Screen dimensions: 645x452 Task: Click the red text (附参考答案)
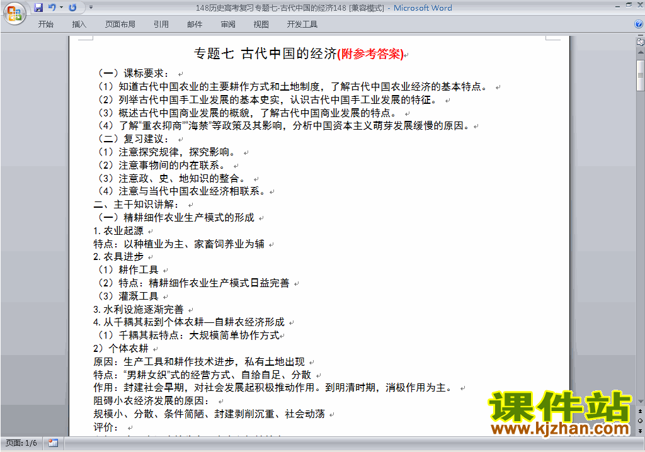tap(370, 54)
